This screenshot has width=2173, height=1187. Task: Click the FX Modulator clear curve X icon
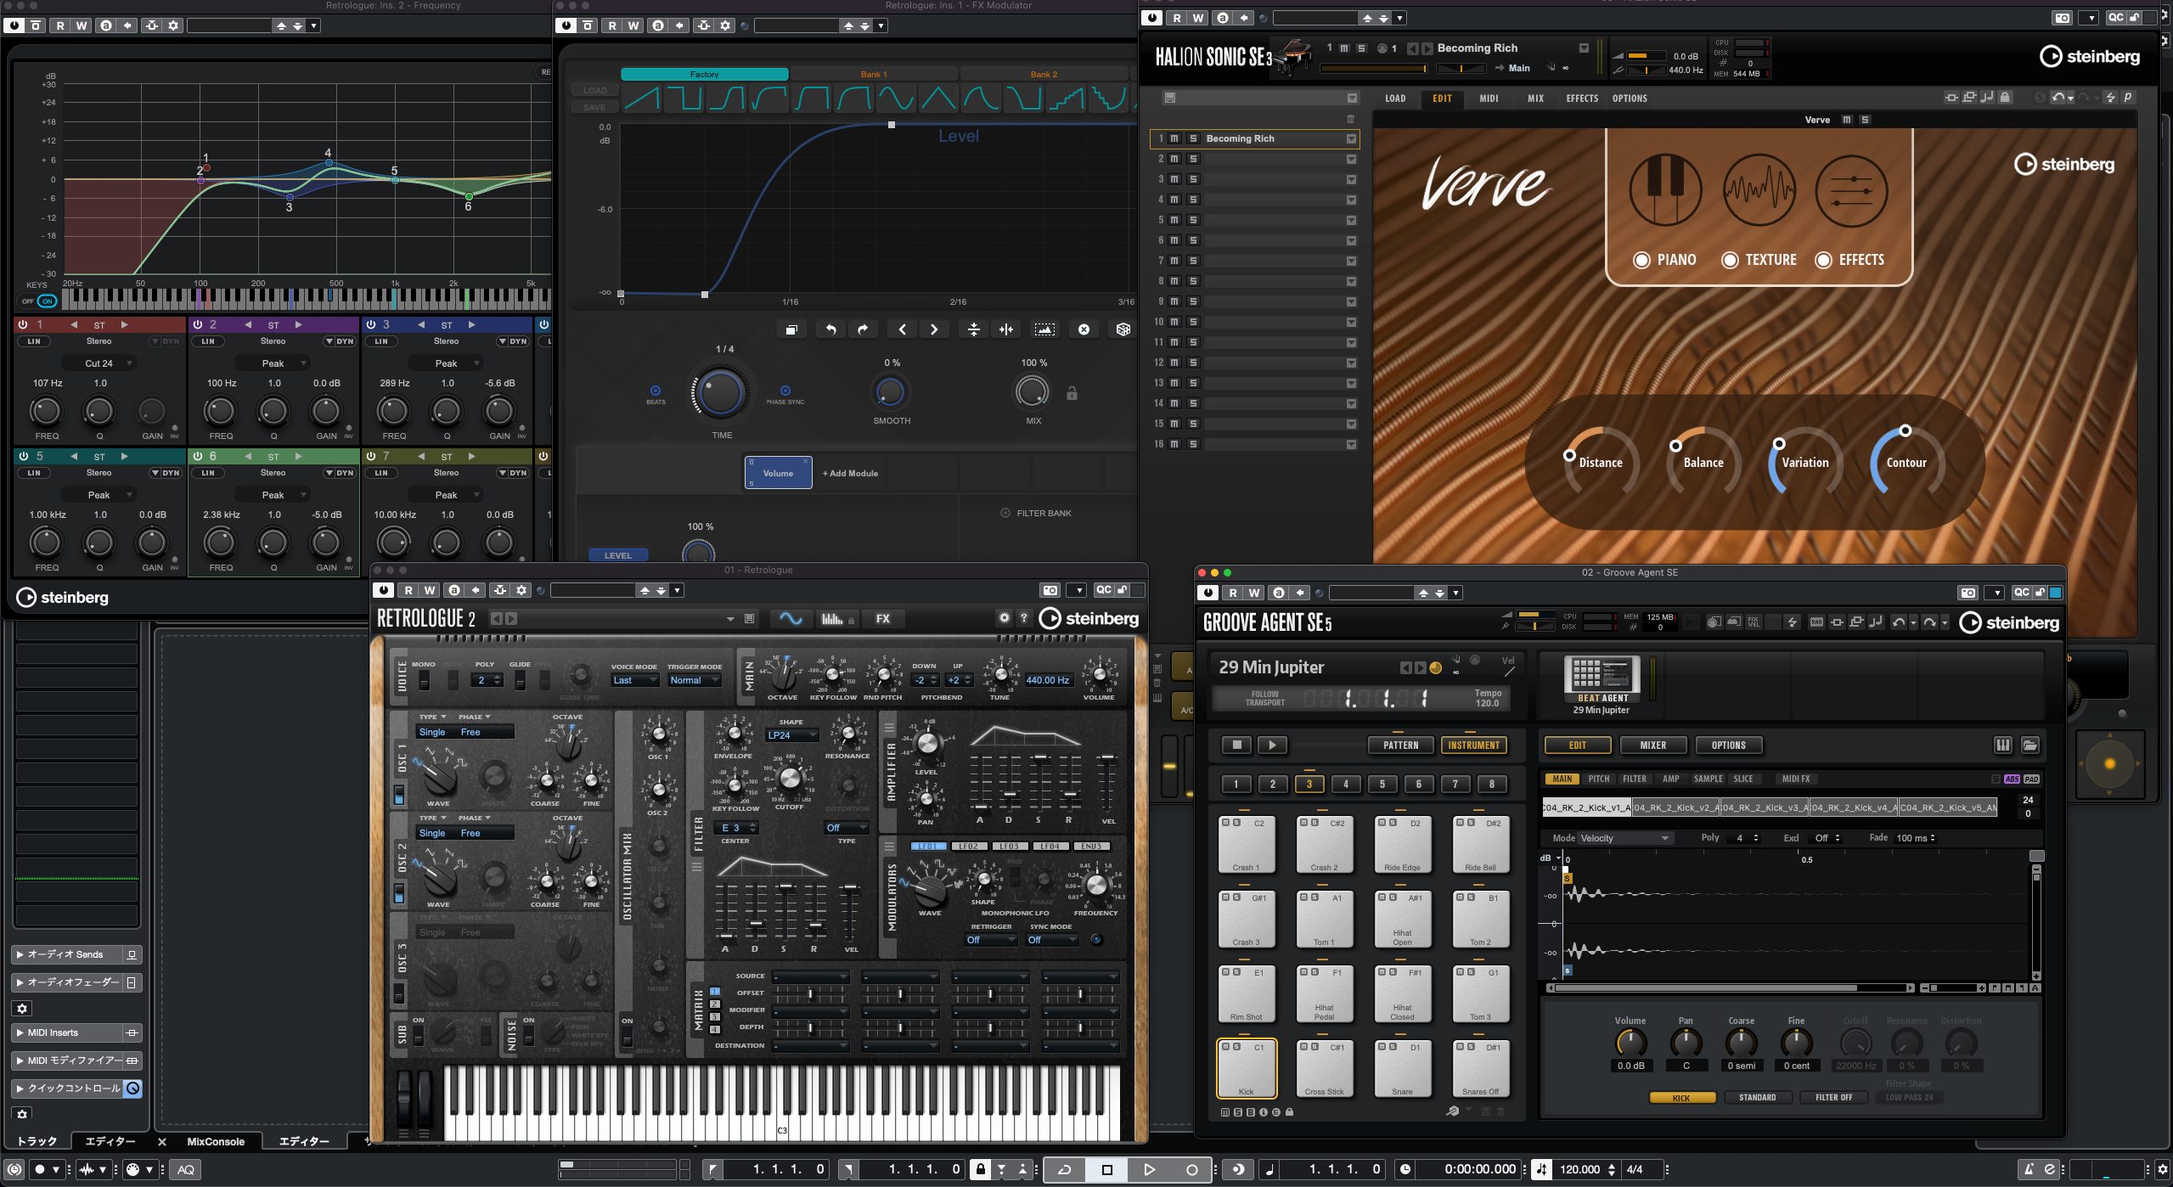1084,329
